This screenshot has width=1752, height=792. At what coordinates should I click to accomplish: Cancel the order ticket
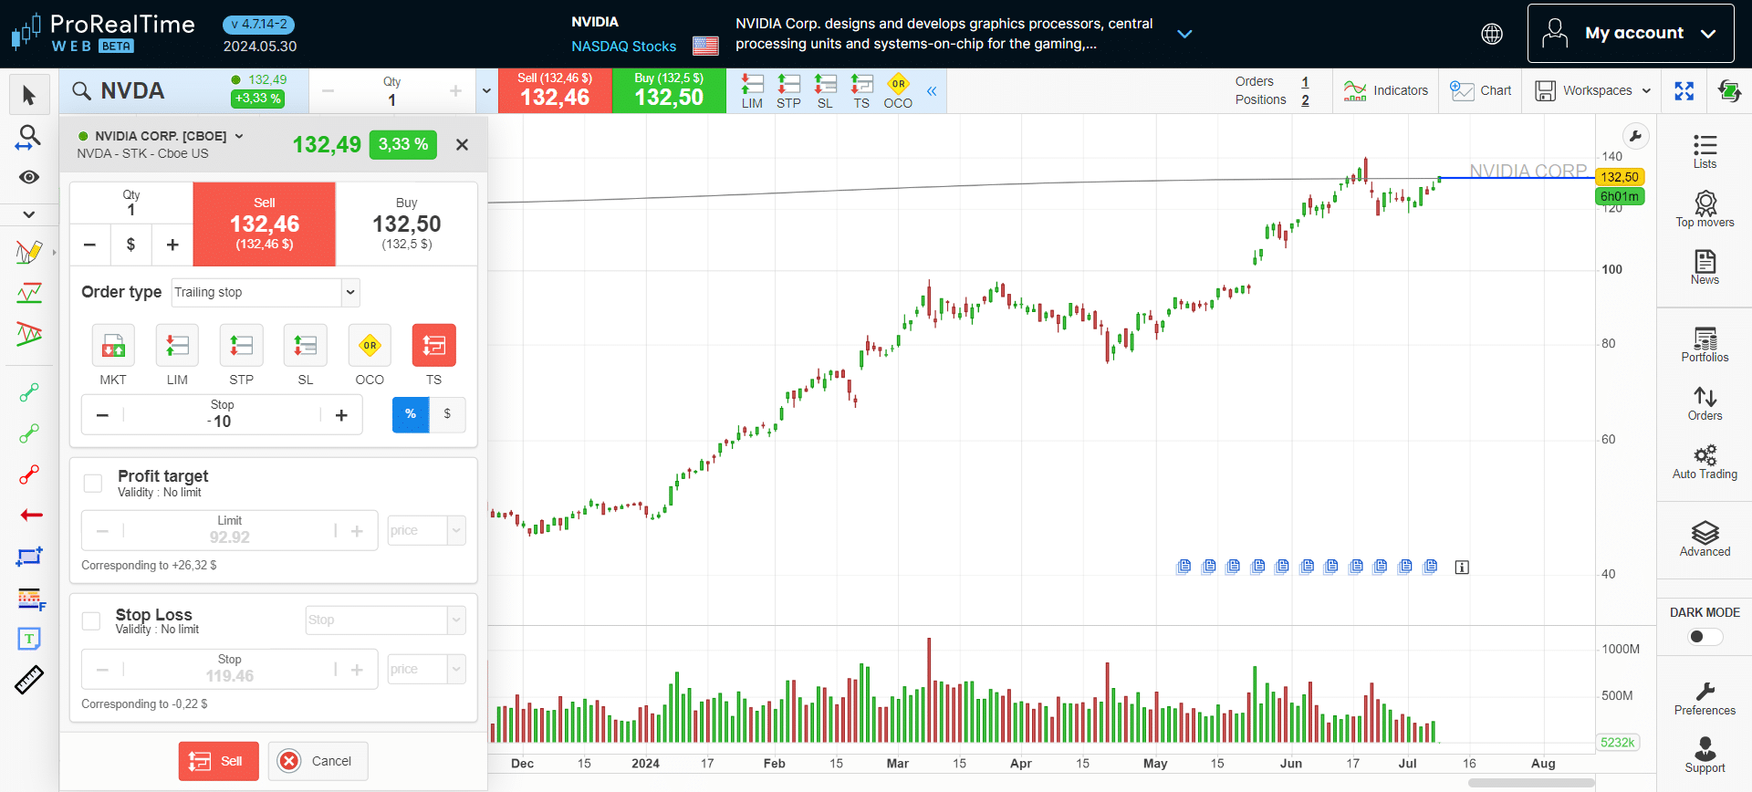point(318,761)
